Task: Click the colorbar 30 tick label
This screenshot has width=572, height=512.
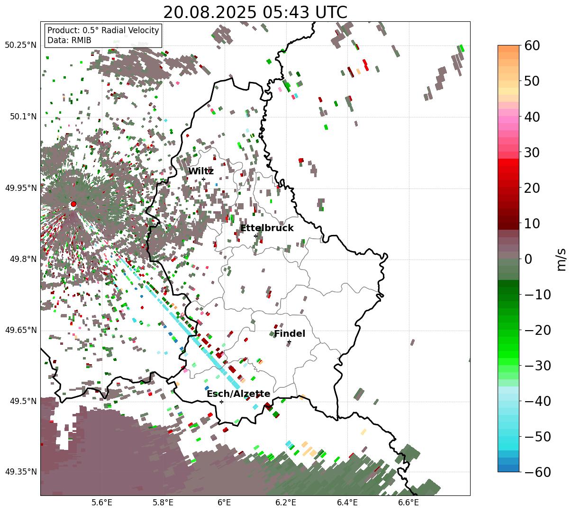Action: pyautogui.click(x=532, y=152)
